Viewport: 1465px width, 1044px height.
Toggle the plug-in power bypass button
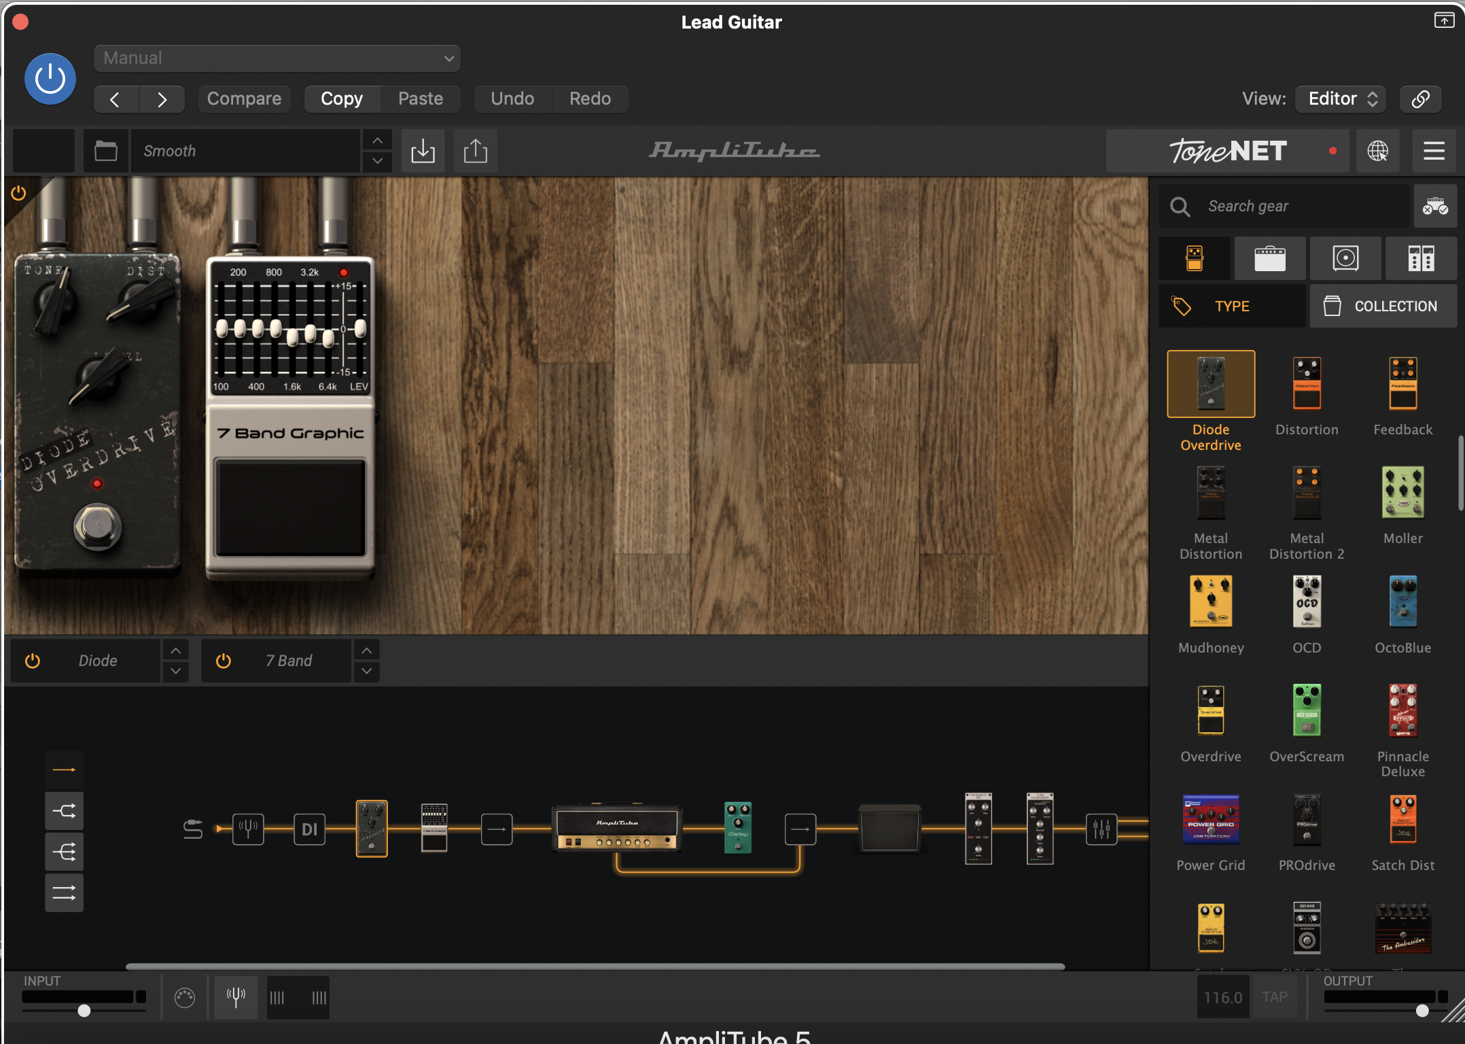(50, 79)
